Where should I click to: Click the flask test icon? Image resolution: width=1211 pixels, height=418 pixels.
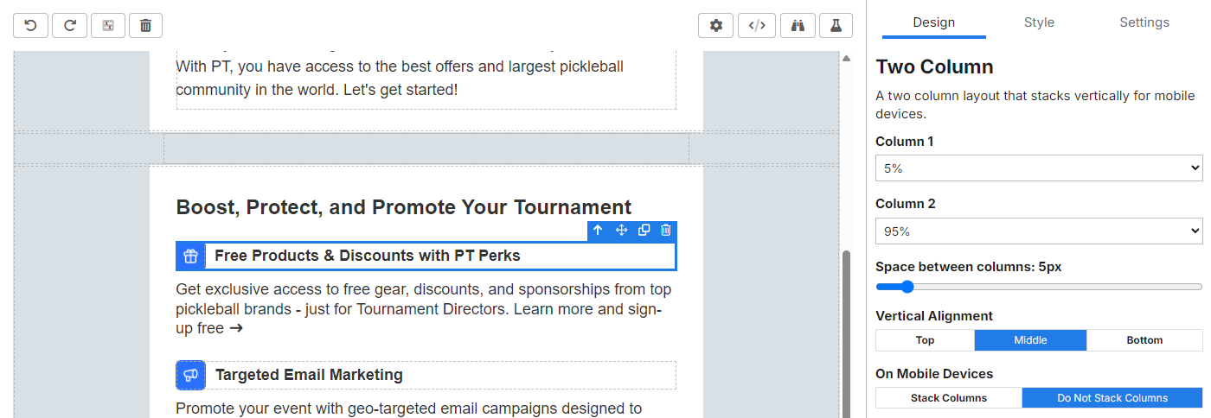pos(836,26)
